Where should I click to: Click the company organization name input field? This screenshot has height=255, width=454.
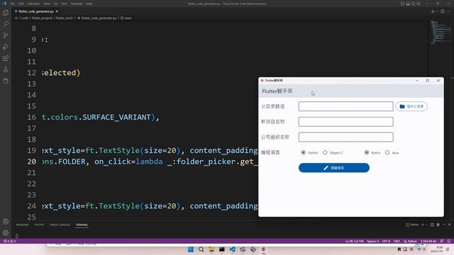(x=345, y=137)
